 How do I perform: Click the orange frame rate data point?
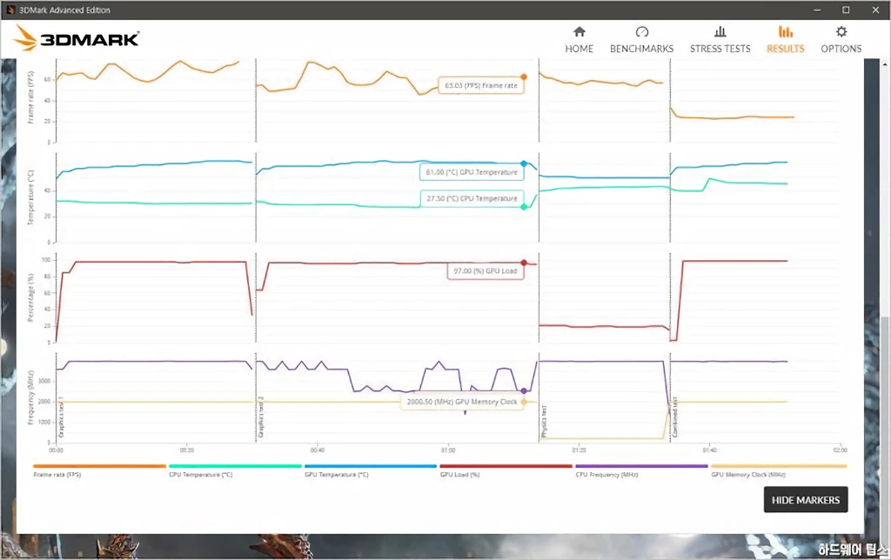pos(524,77)
